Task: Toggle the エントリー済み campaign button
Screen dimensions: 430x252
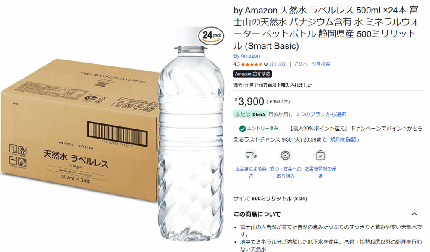Action: (259, 129)
